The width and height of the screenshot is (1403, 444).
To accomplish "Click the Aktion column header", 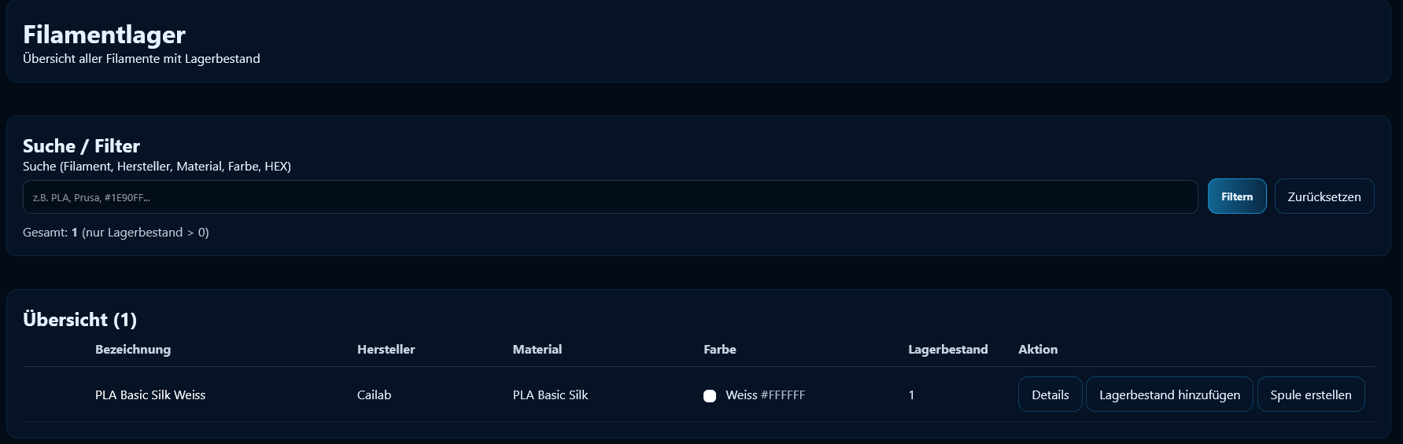I will pyautogui.click(x=1038, y=350).
